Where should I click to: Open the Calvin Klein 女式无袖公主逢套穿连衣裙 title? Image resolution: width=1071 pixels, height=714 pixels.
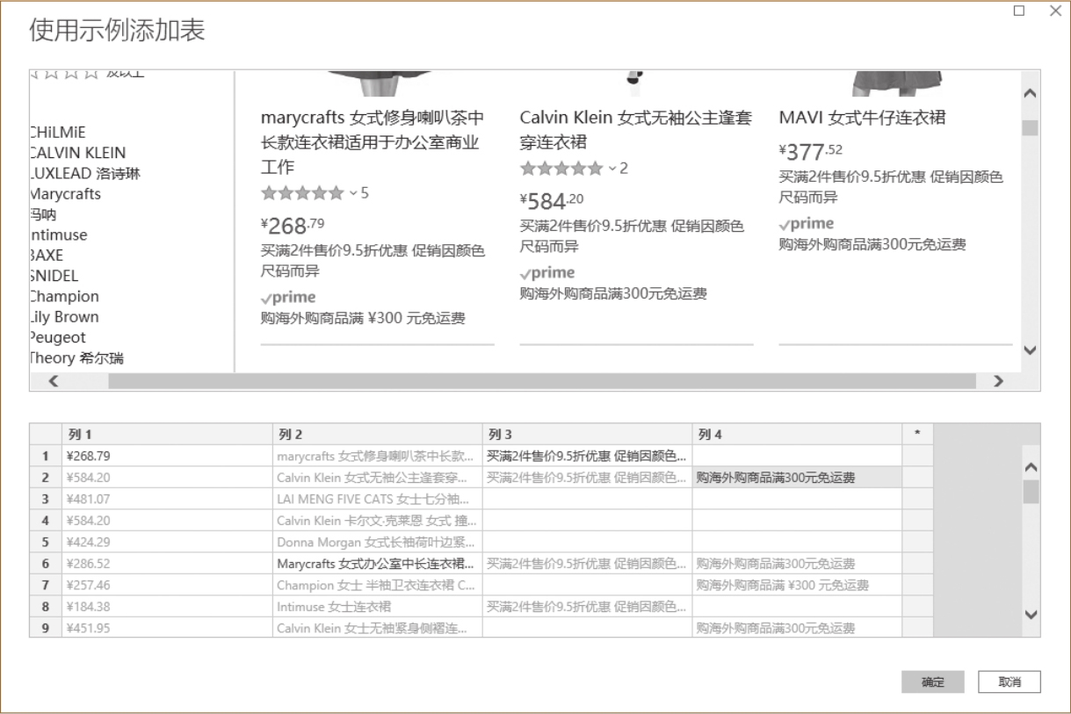click(635, 130)
